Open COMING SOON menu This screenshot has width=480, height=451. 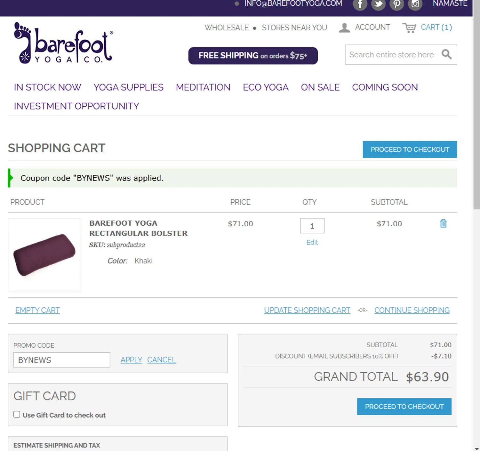pyautogui.click(x=385, y=87)
